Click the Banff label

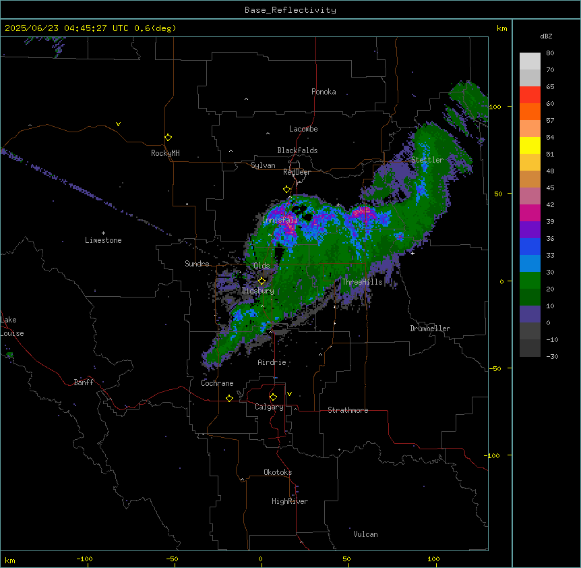coord(84,382)
